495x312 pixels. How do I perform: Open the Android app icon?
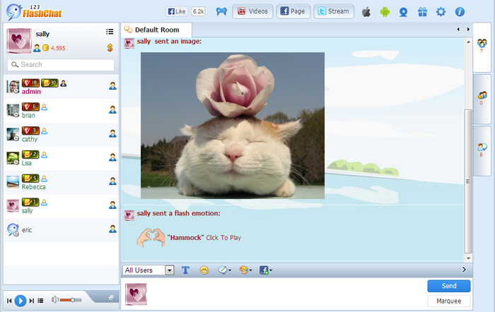click(x=385, y=12)
